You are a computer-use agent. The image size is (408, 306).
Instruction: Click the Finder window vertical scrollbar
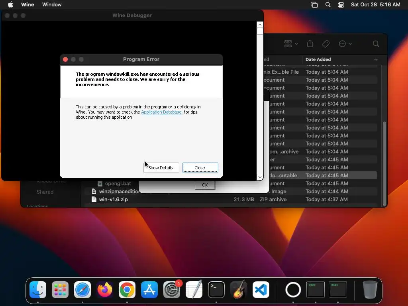click(384, 163)
